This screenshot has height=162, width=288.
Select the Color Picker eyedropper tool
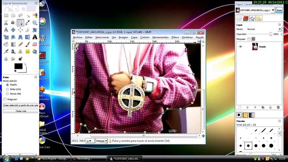tap(27, 23)
